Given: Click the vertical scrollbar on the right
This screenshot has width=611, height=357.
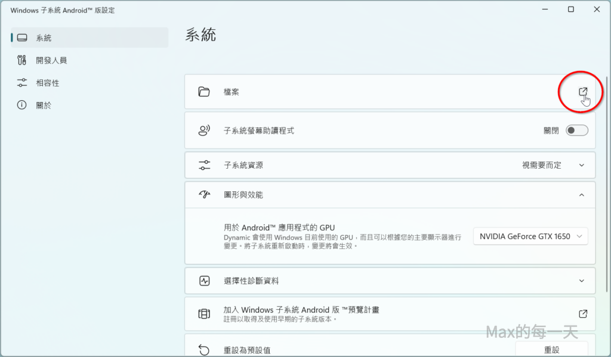Looking at the screenshot, I should [x=607, y=184].
